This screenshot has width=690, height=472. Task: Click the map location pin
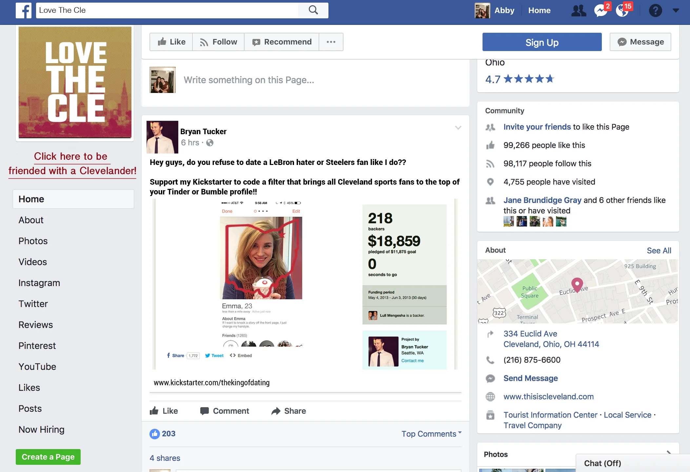(x=577, y=284)
